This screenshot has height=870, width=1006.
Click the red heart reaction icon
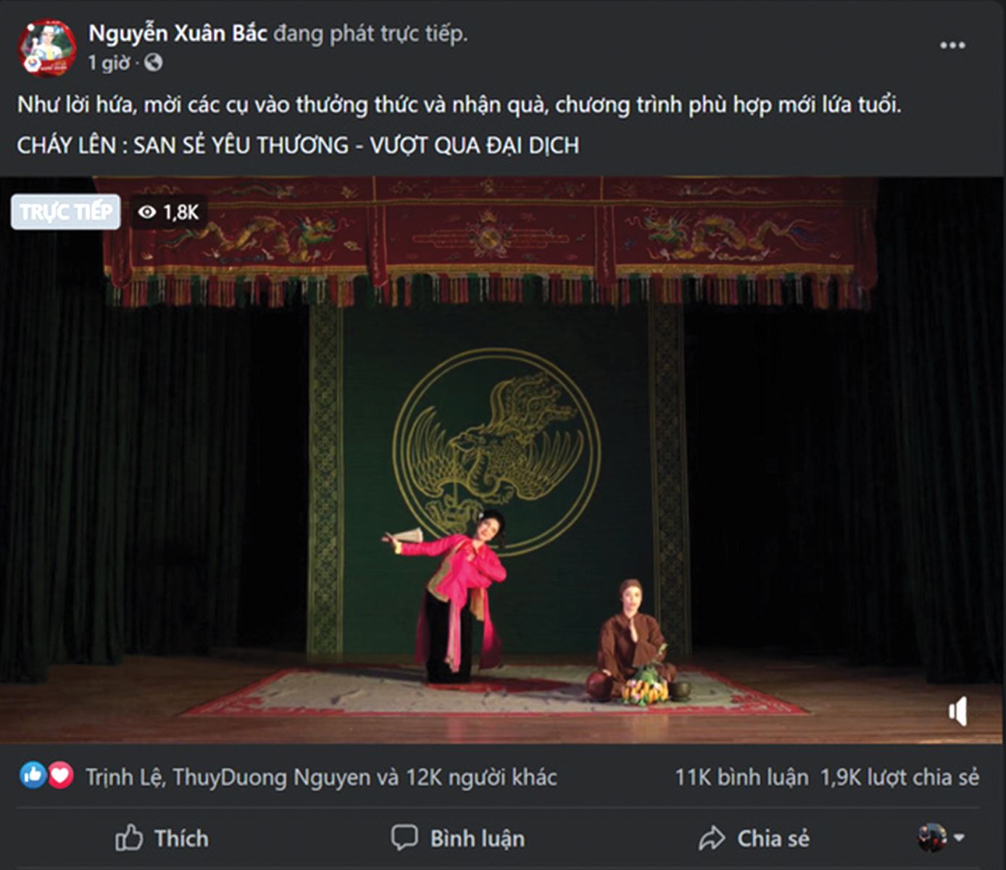tap(60, 776)
